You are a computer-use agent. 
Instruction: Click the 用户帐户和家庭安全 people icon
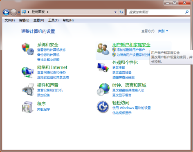tap(103, 49)
